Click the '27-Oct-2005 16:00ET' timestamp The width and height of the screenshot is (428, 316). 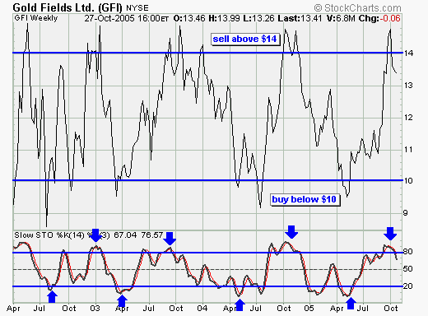[x=127, y=18]
